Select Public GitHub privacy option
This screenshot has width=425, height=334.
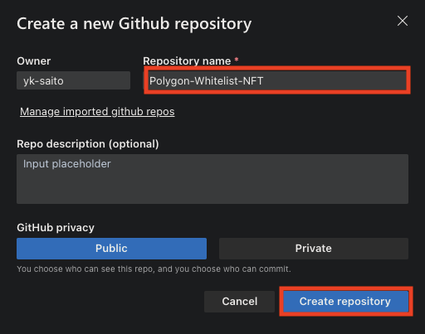point(111,249)
